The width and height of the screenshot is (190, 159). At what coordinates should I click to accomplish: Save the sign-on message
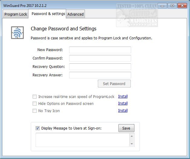(x=126, y=128)
